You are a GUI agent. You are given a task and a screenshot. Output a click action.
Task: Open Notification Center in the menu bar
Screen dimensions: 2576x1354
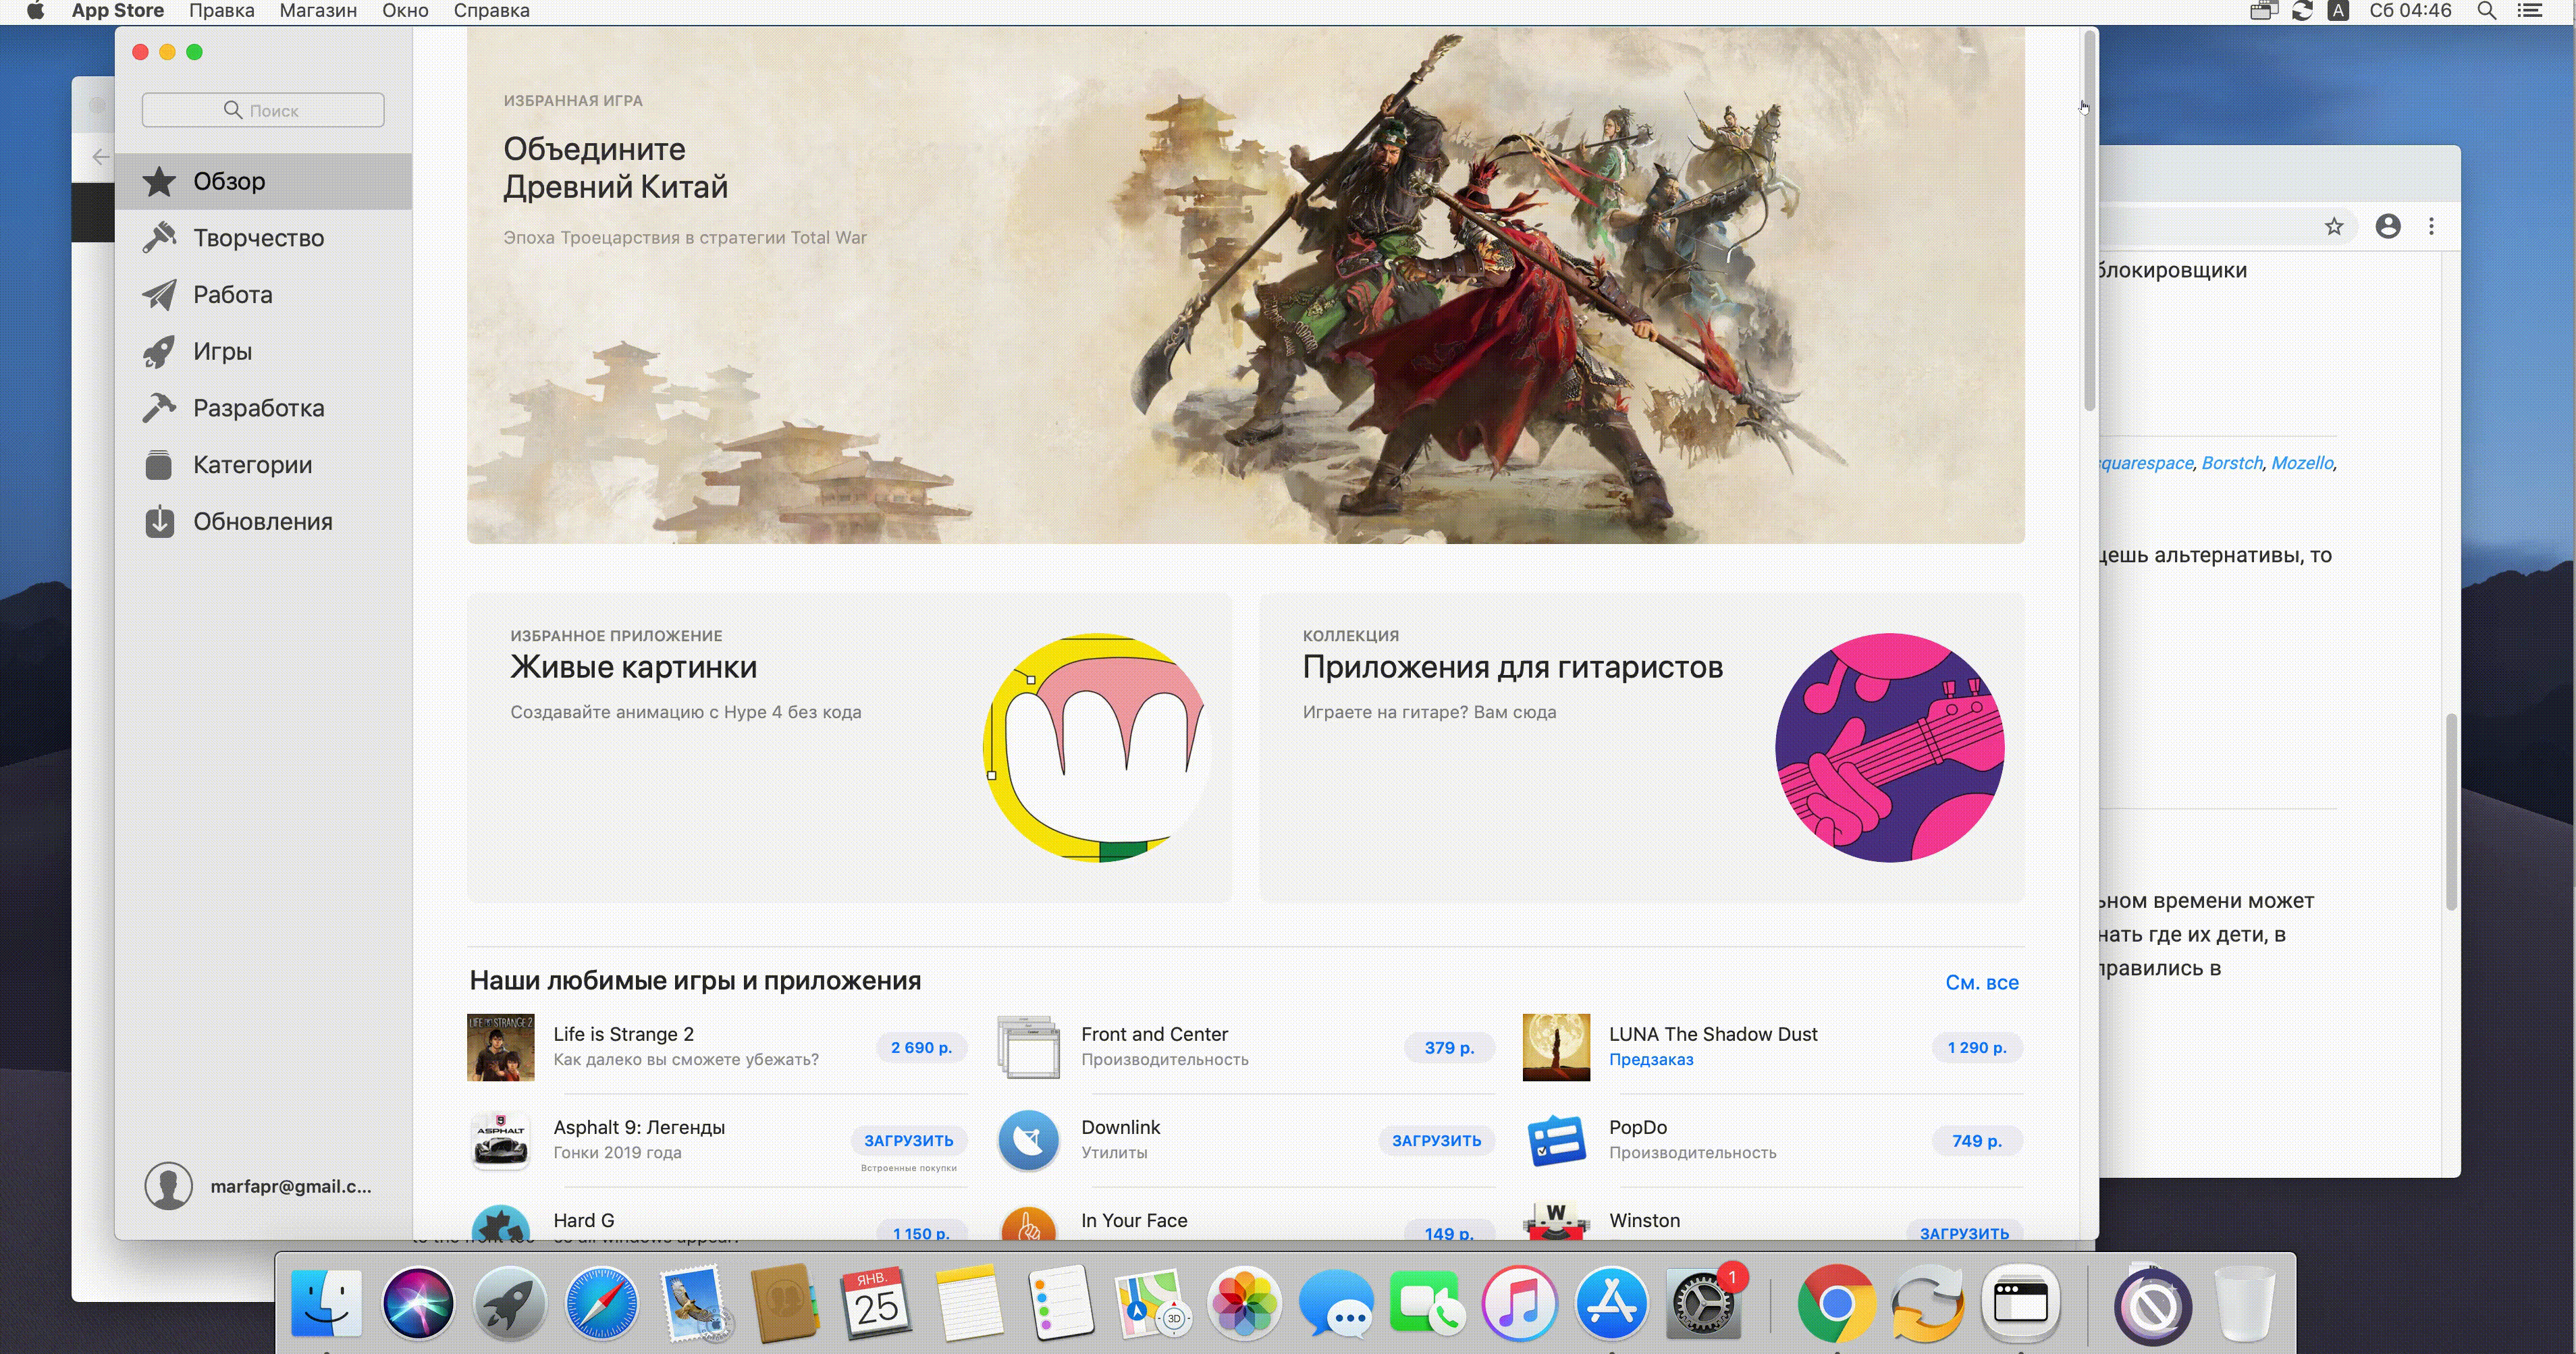click(x=2529, y=11)
